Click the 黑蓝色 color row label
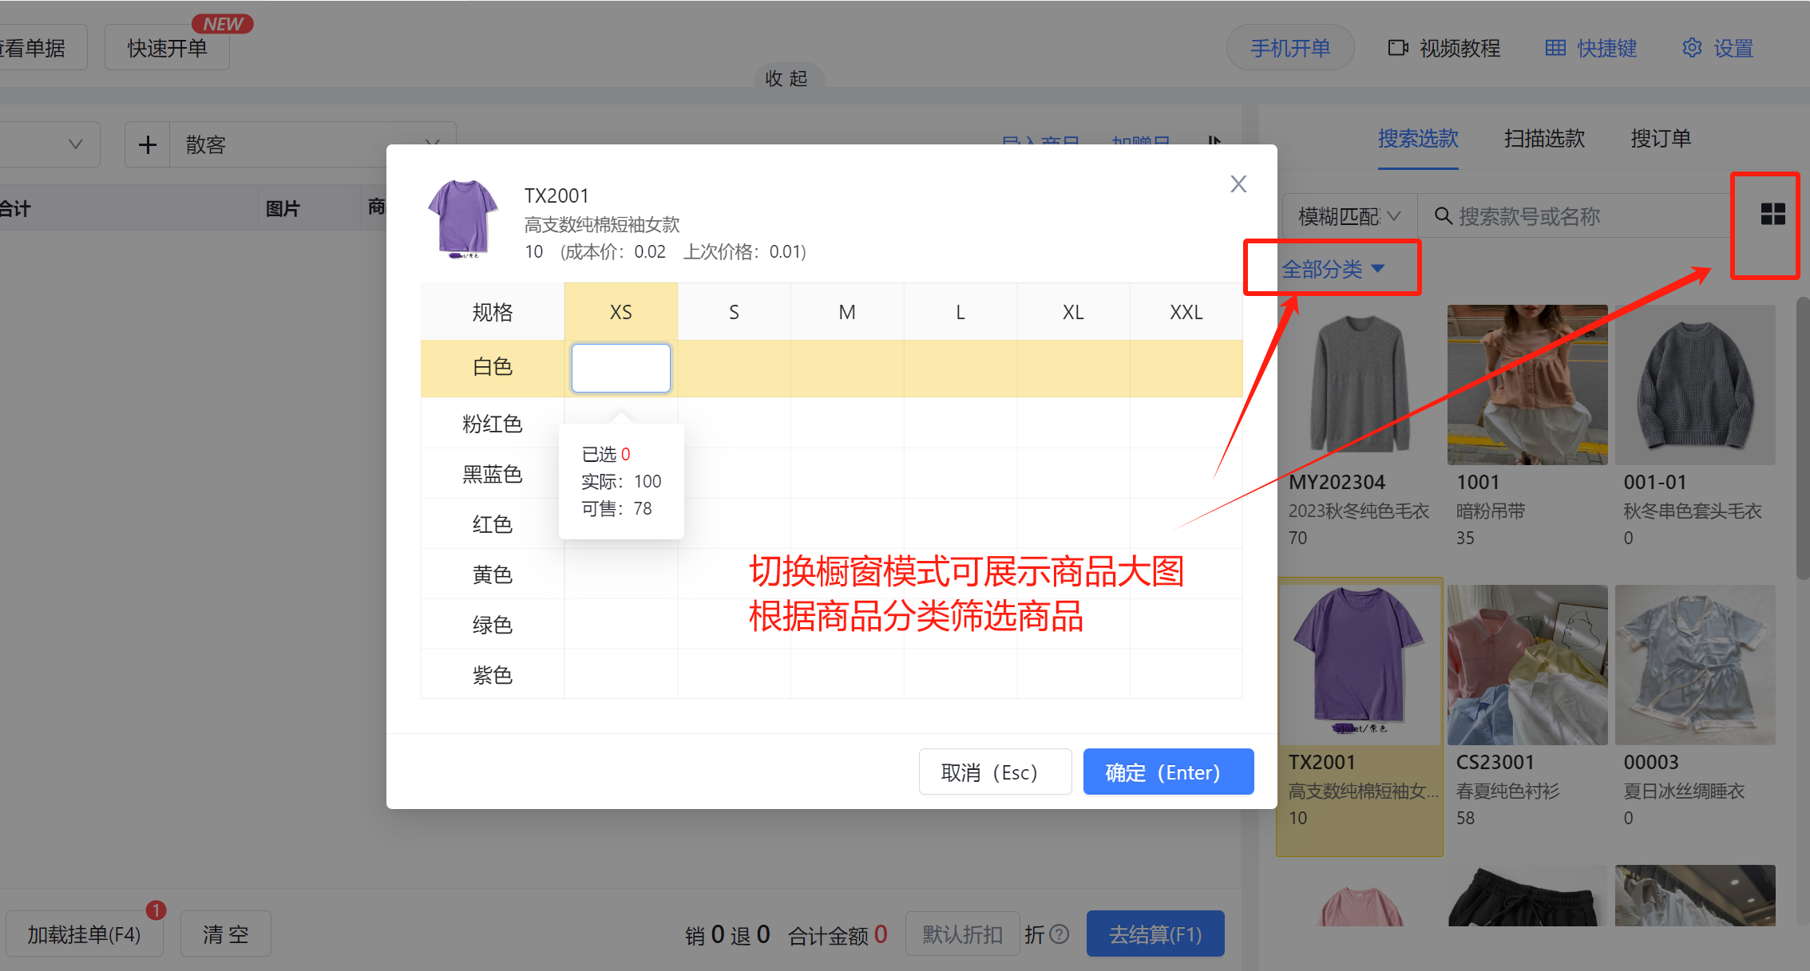 (x=492, y=474)
